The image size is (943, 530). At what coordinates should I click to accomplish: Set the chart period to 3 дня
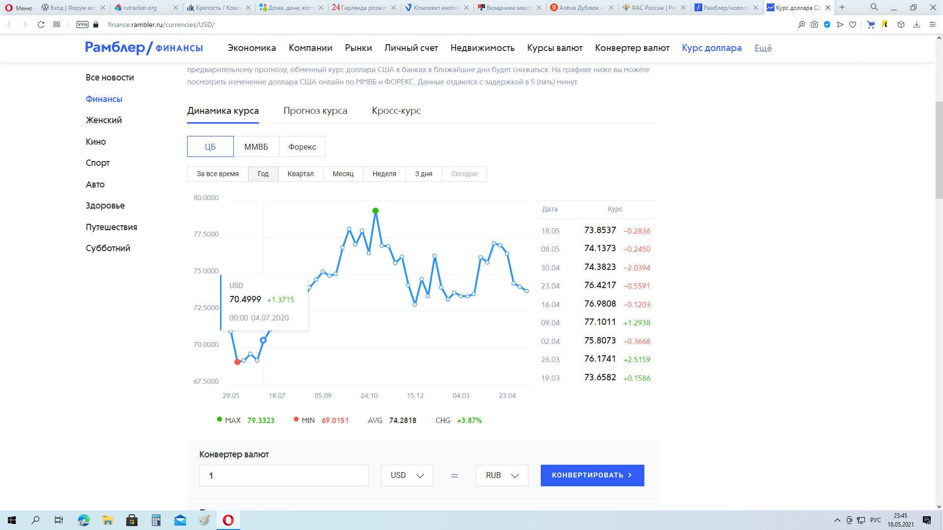424,174
